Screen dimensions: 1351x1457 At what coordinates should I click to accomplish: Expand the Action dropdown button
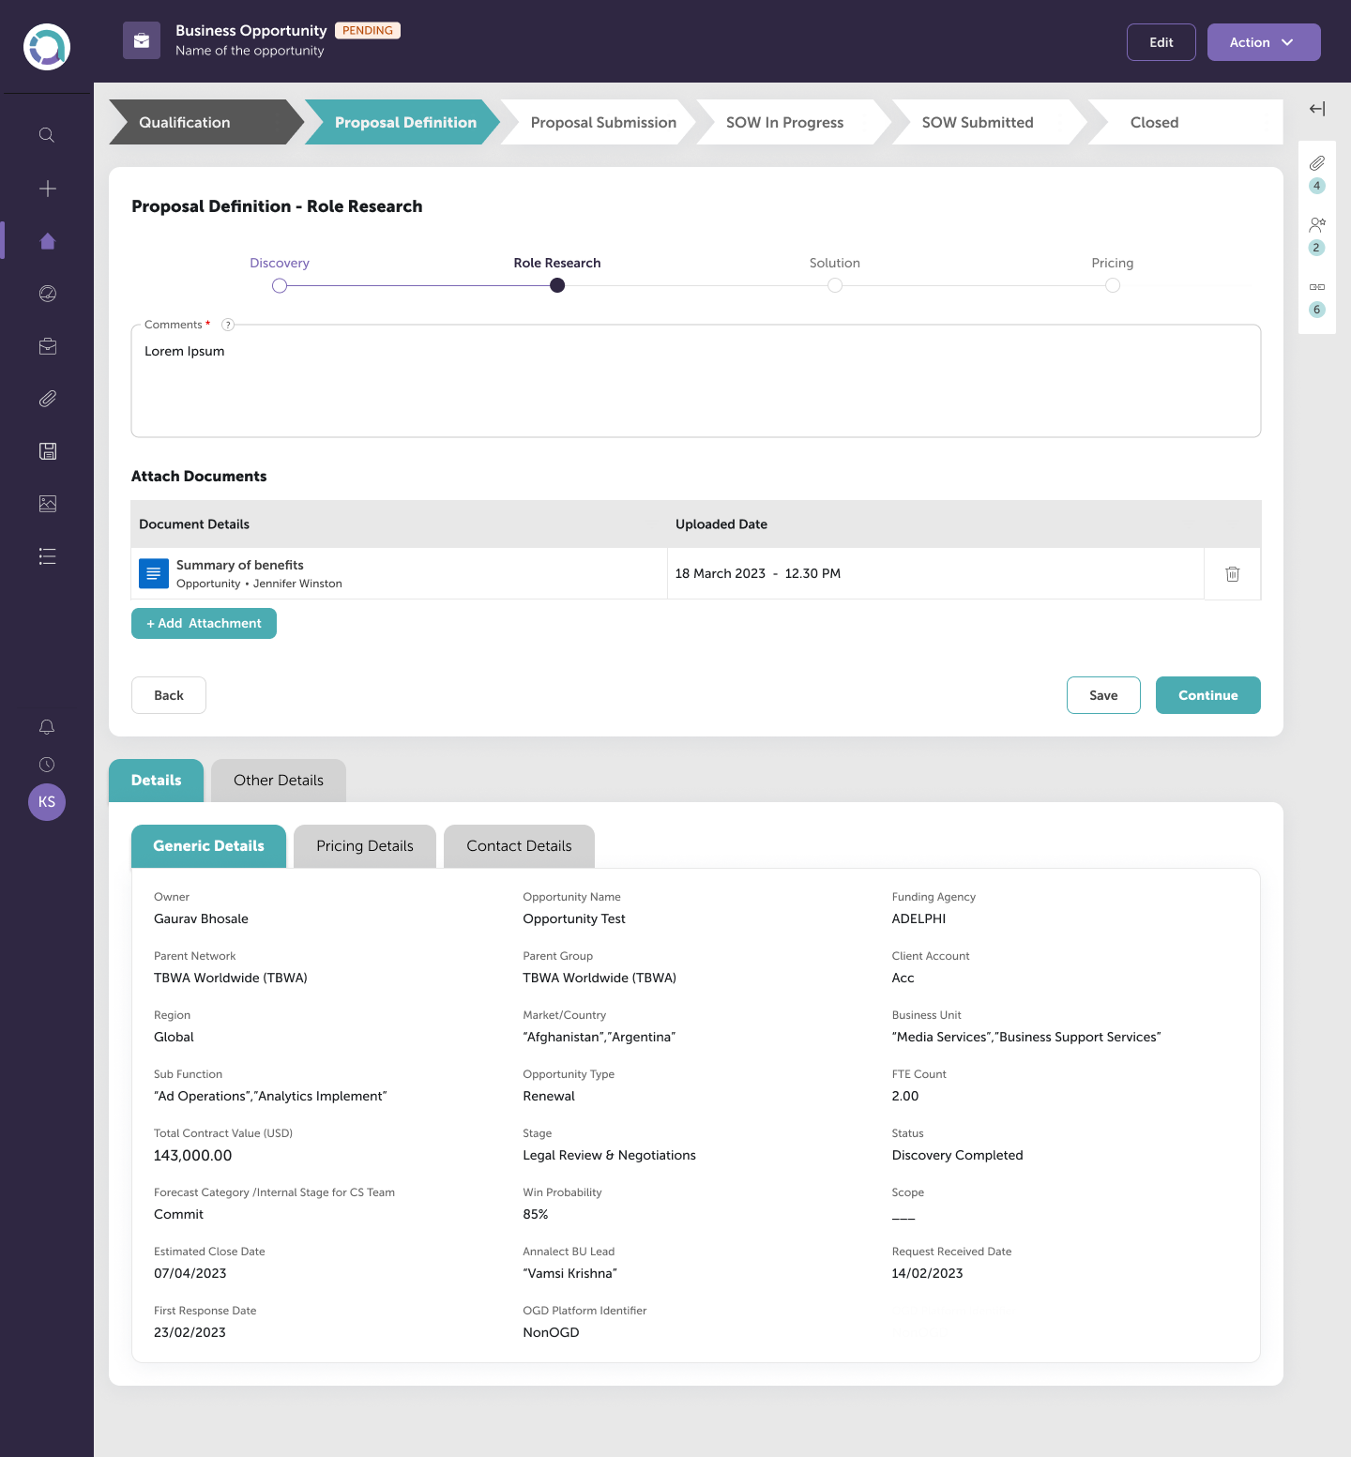(1263, 42)
